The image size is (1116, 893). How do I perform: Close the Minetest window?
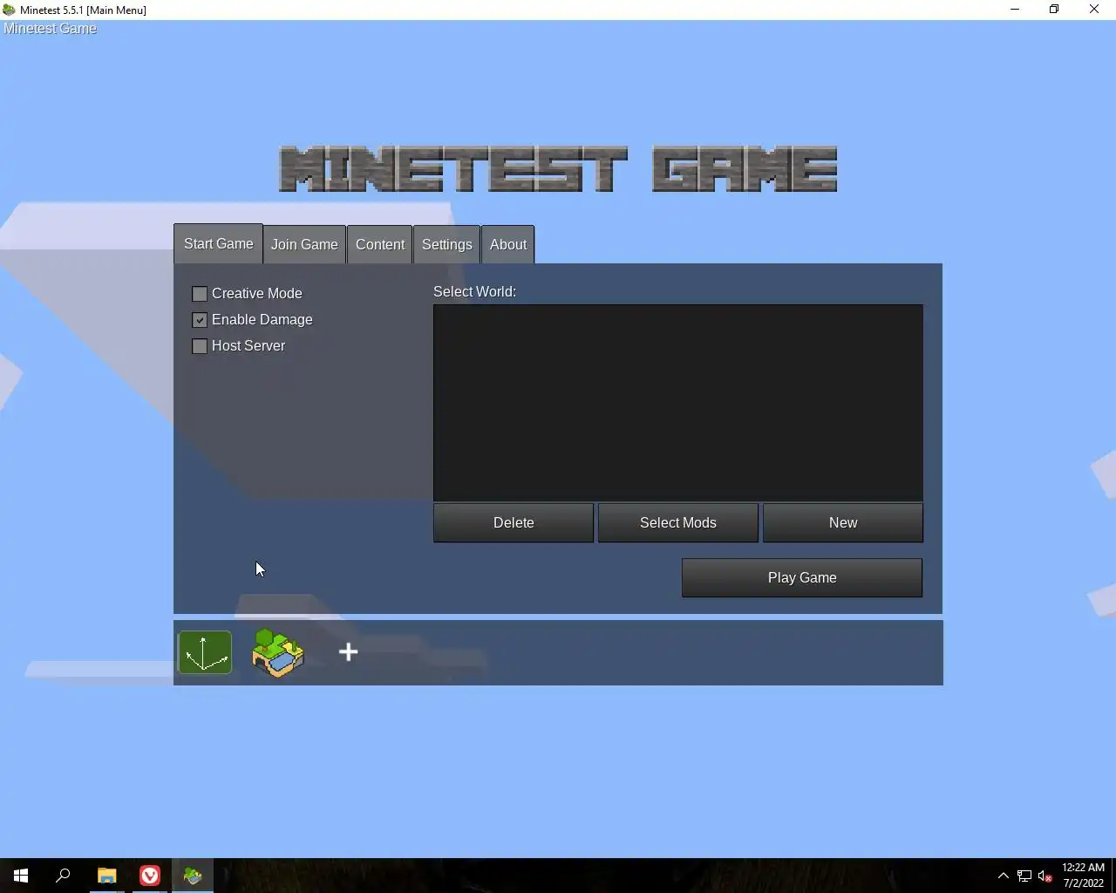[1094, 10]
